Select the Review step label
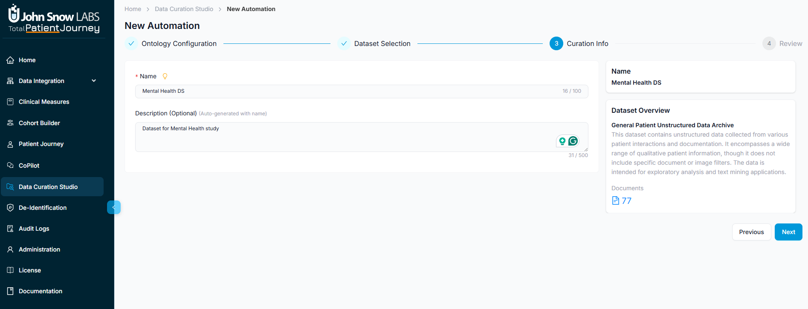Viewport: 808px width, 309px height. point(791,43)
